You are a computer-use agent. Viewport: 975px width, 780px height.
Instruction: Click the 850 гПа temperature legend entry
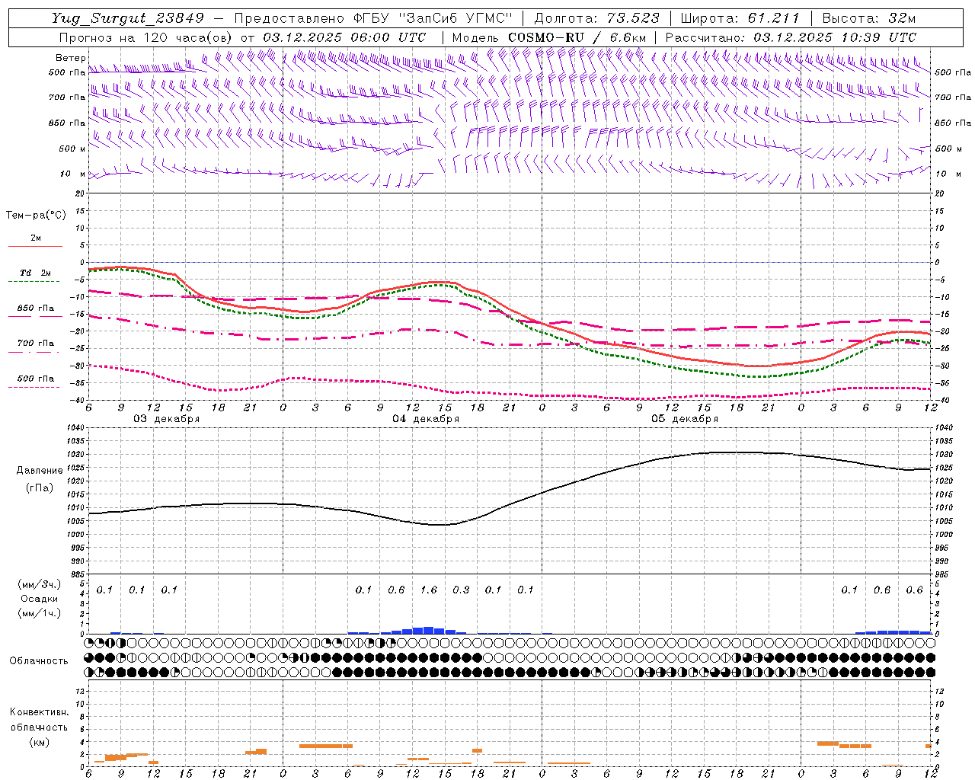36,308
